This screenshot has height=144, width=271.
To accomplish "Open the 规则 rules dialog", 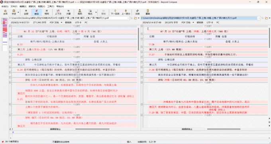I will point(80,12).
